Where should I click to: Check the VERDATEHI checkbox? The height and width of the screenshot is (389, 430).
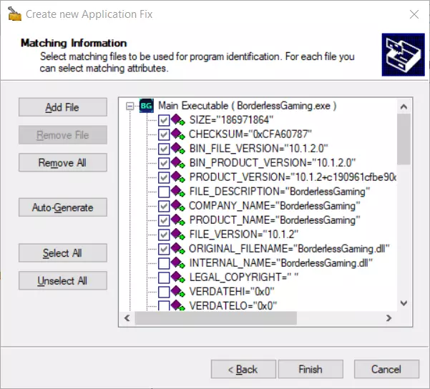[x=164, y=292]
